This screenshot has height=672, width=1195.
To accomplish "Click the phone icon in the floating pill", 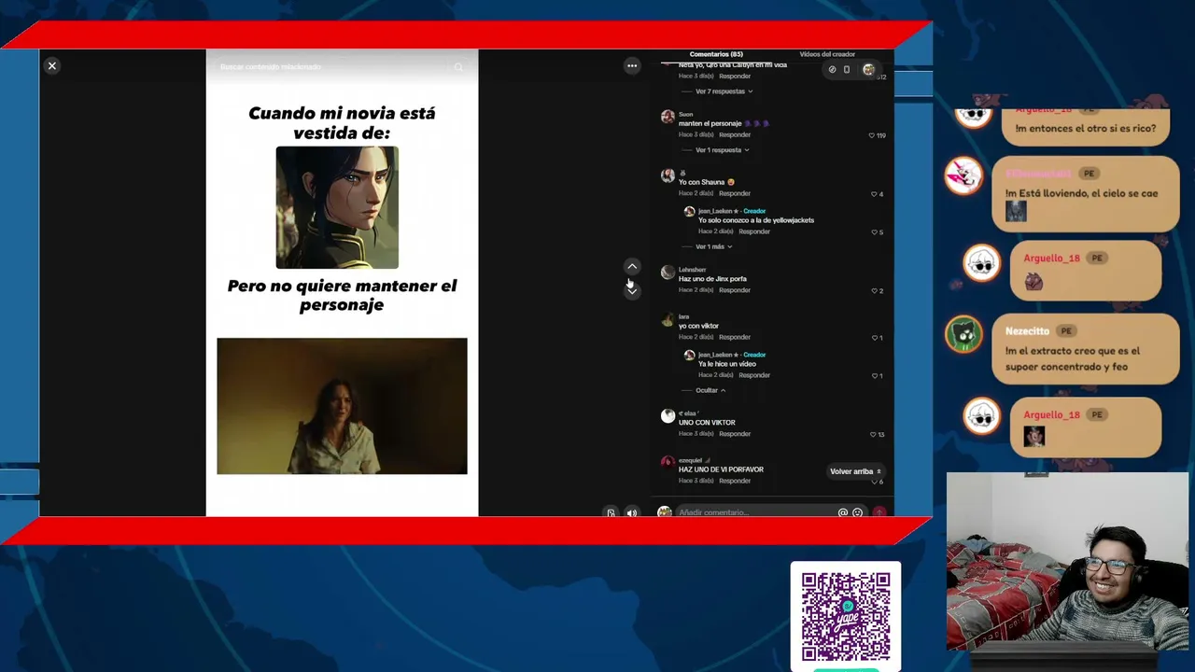I will pyautogui.click(x=847, y=69).
